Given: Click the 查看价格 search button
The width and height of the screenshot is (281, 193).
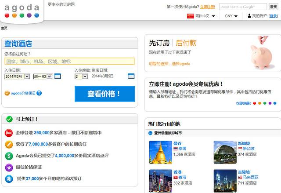Looking at the screenshot, I should click(x=104, y=94).
